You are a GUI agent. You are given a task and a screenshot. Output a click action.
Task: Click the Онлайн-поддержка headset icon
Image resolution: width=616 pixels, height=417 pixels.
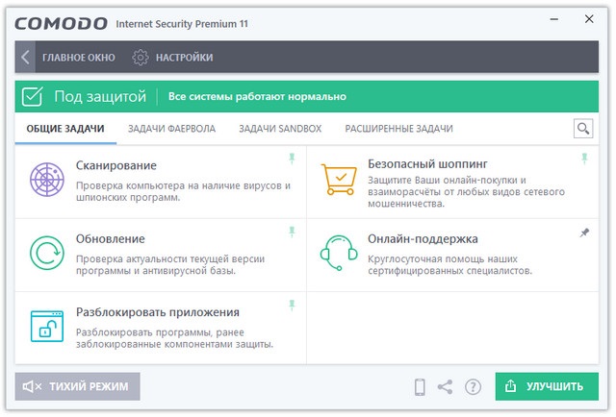pyautogui.click(x=339, y=254)
